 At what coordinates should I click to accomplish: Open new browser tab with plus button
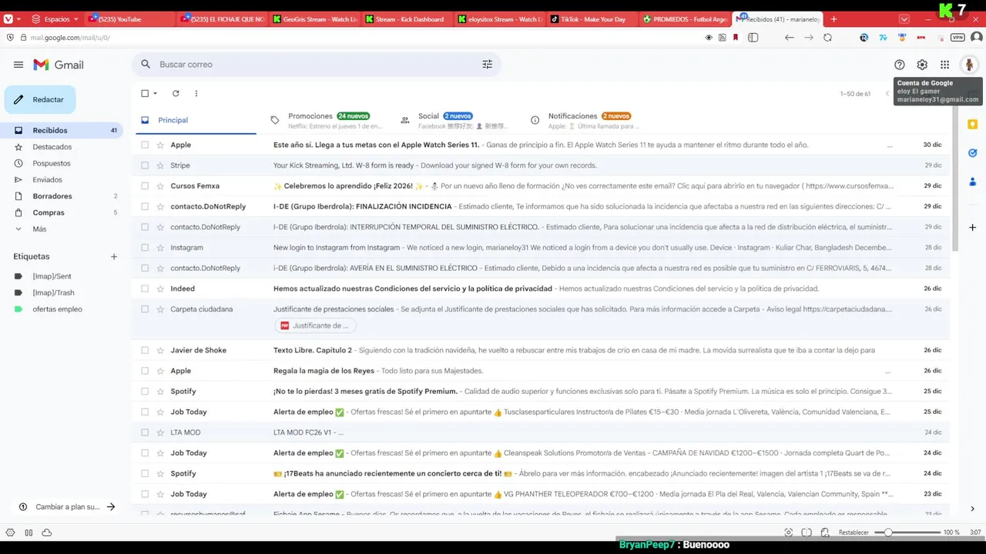(833, 19)
